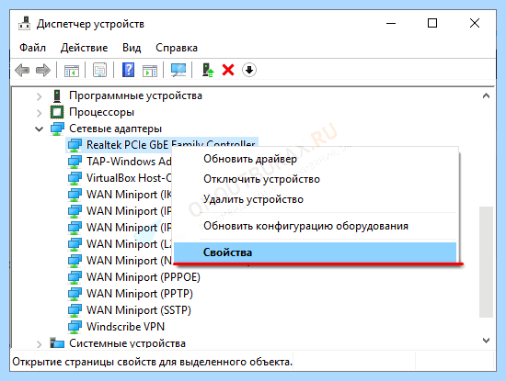Open the Действие menu
This screenshot has height=381, width=506.
(85, 48)
